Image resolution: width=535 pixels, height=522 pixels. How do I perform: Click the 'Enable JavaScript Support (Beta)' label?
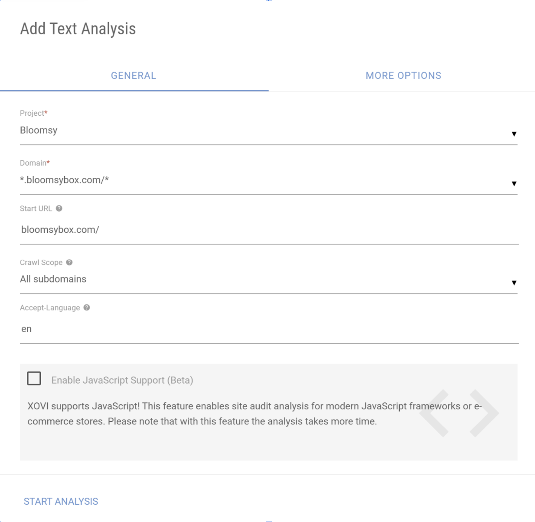122,380
